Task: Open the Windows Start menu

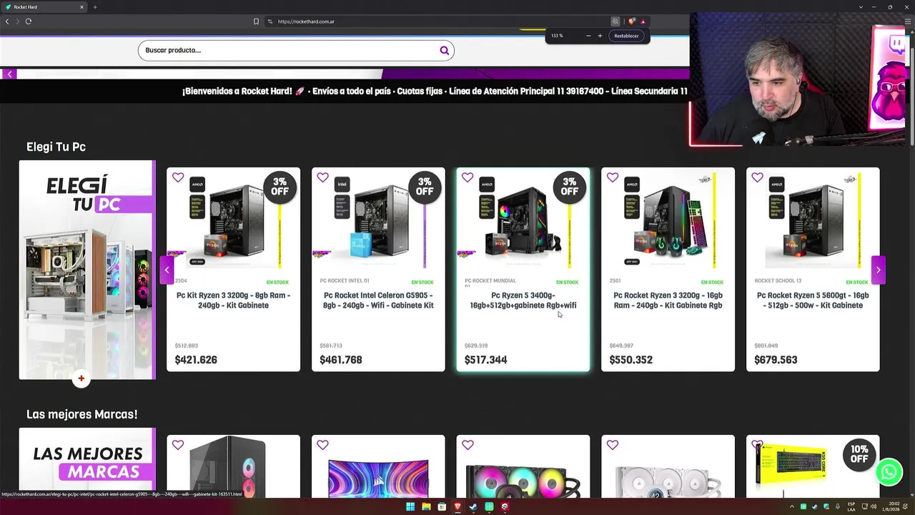Action: pos(410,506)
